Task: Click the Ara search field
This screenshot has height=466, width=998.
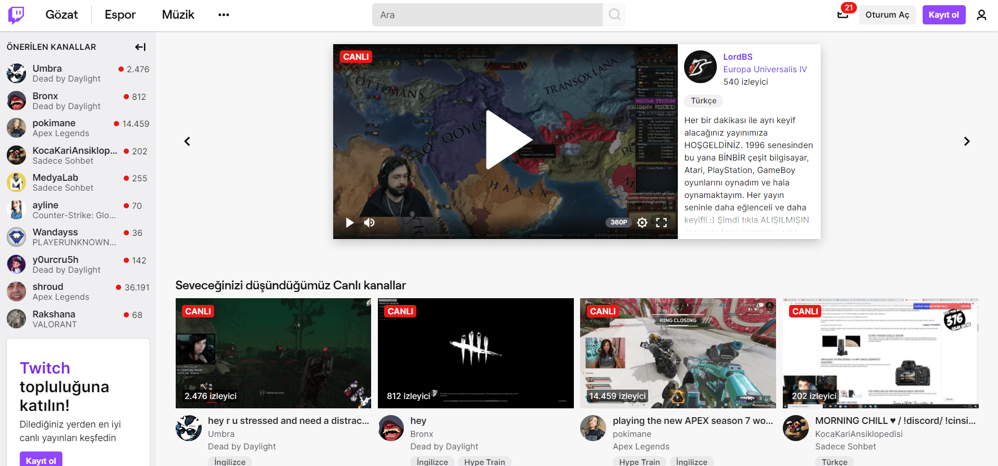Action: point(488,15)
